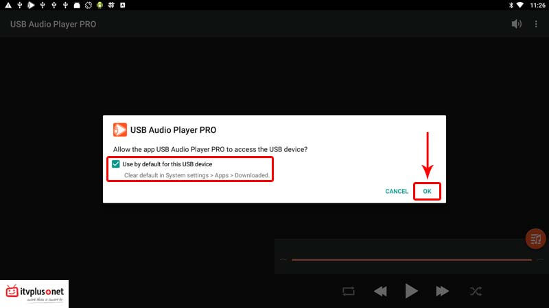This screenshot has height=308, width=549.
Task: Skip ahead with the fast-forward button
Action: pos(442,291)
